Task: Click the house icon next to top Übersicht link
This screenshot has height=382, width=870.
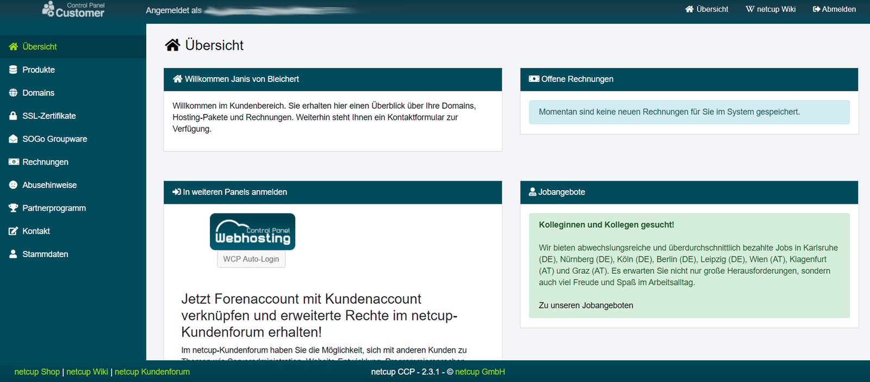Action: click(689, 9)
